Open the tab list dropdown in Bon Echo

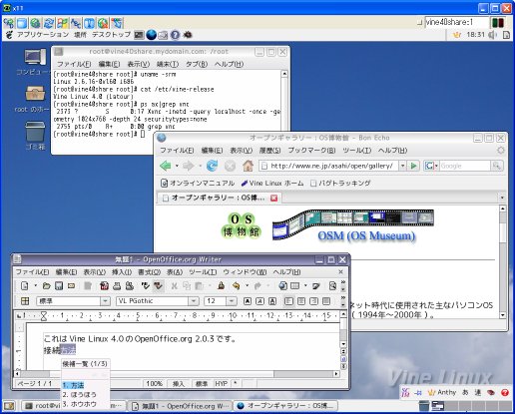[x=502, y=198]
